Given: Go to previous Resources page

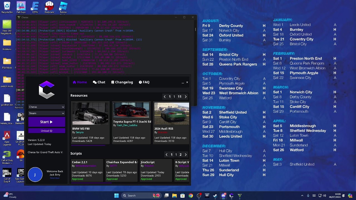Looking at the screenshot, I should [165, 97].
